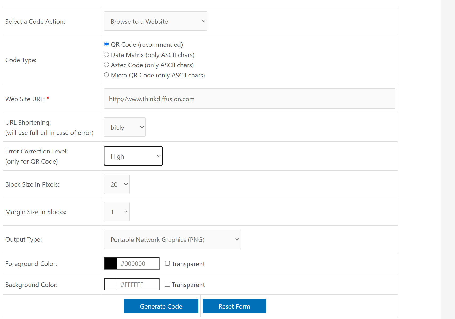Viewport: 455px width, 319px height.
Task: Open Margin Size in Blocks dropdown
Action: (117, 212)
